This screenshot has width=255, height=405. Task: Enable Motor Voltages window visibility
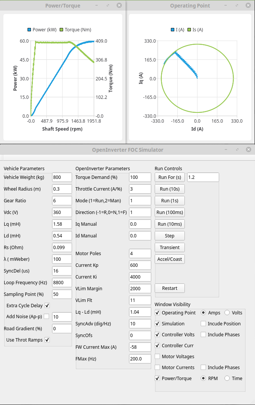click(157, 356)
